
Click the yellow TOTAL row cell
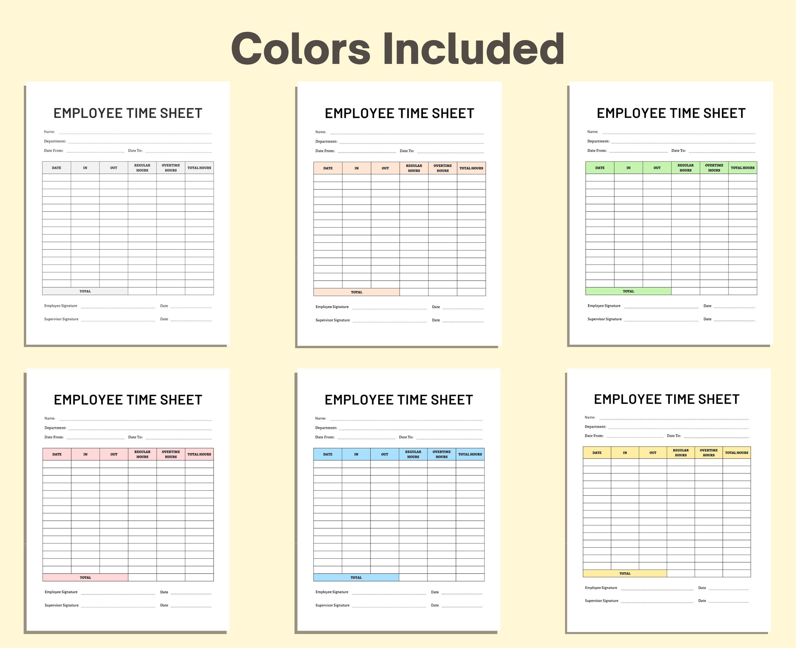625,573
